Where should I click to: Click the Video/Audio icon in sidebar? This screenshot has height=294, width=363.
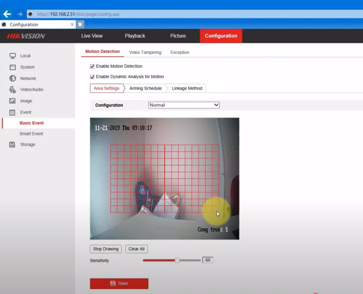13,90
